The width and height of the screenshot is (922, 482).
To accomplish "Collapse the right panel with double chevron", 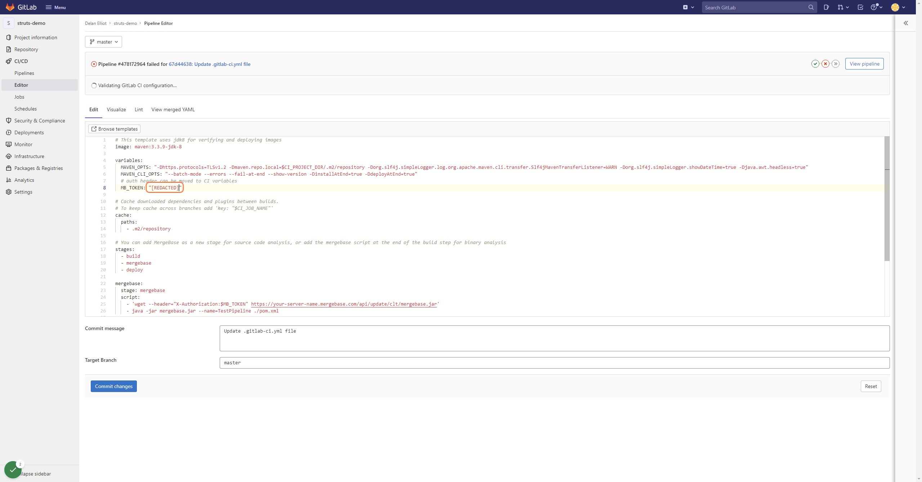I will (x=905, y=23).
